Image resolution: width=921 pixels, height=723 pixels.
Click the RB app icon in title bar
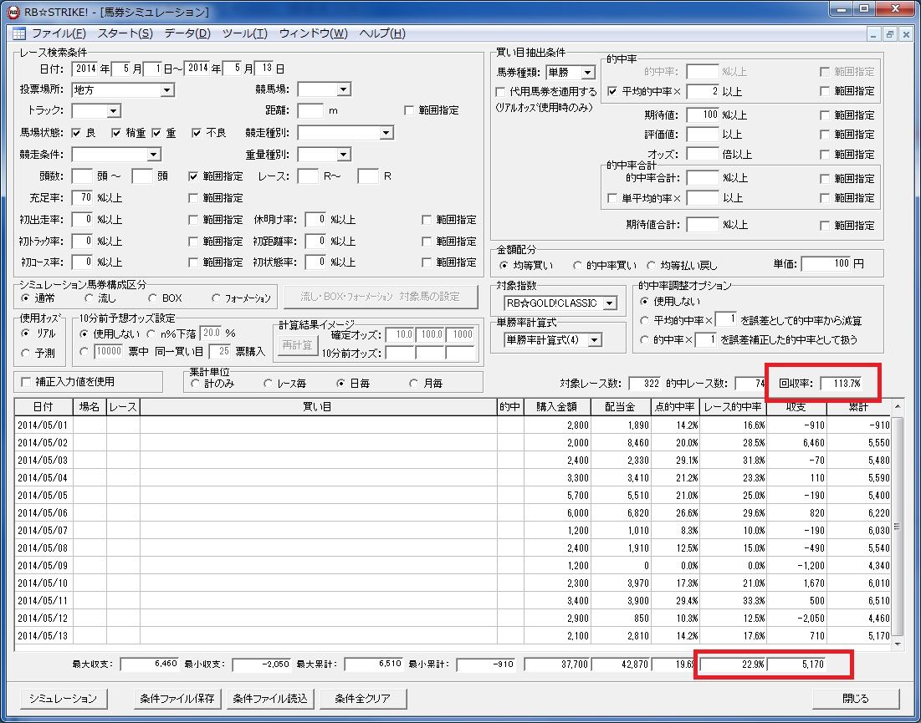tap(13, 11)
